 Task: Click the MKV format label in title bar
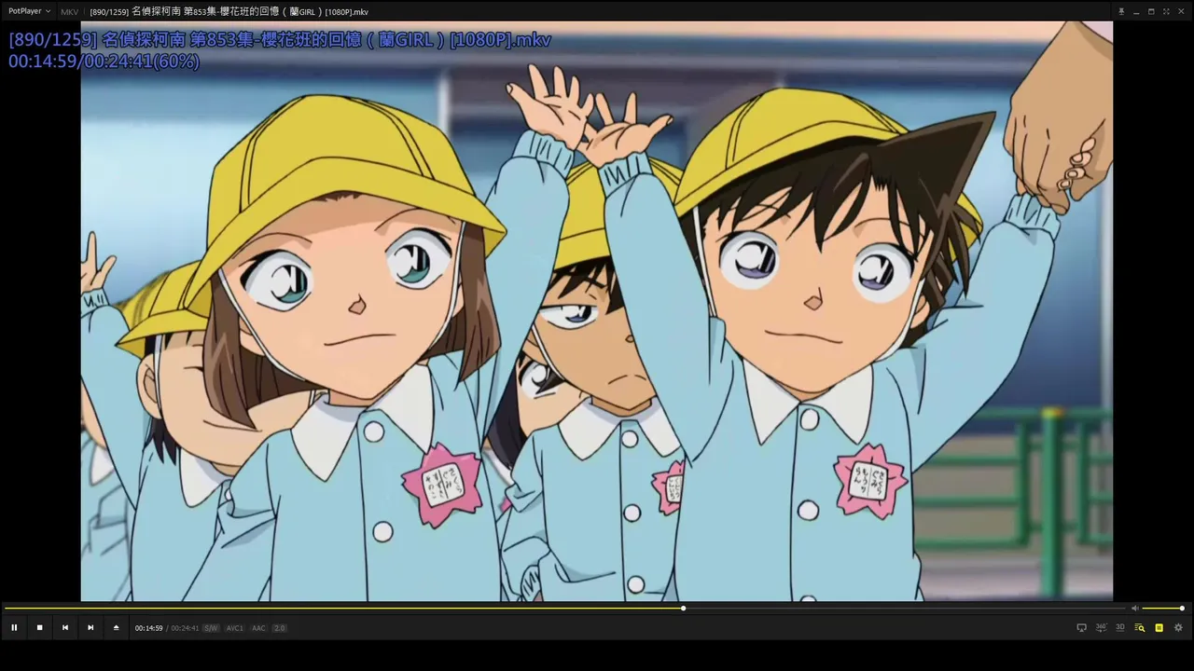pyautogui.click(x=69, y=12)
